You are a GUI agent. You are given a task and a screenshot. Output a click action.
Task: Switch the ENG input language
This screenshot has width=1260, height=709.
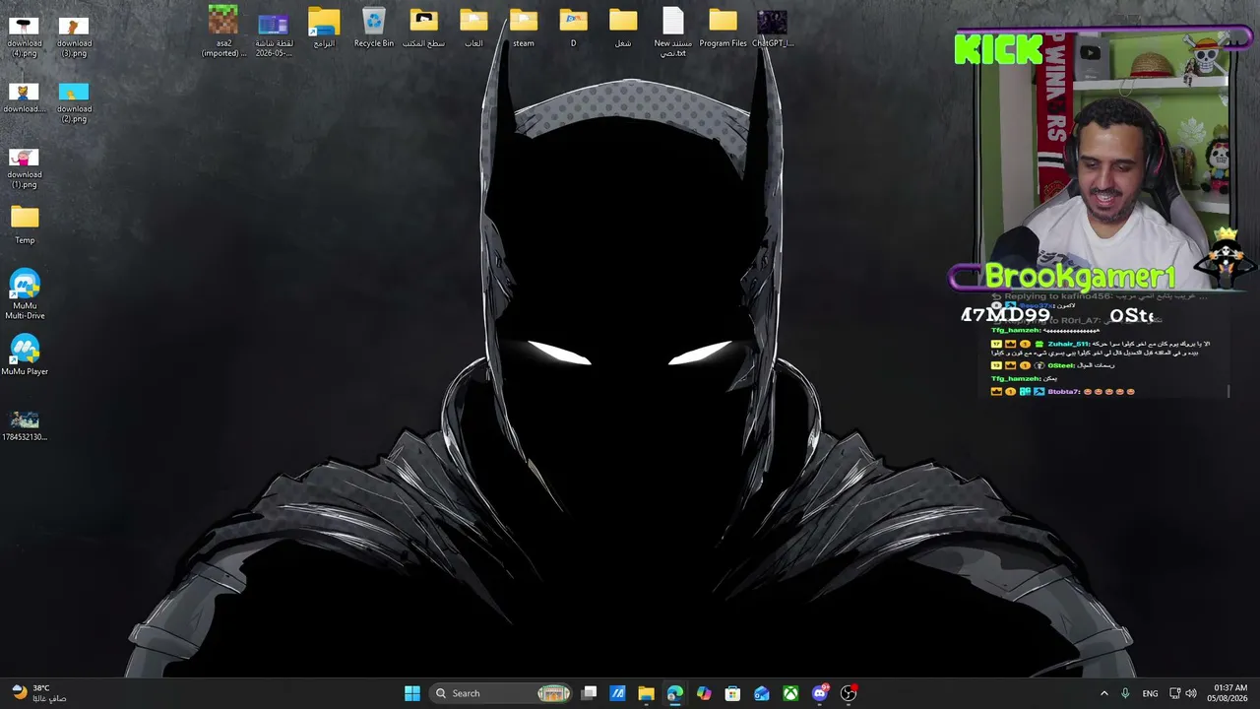[1150, 693]
